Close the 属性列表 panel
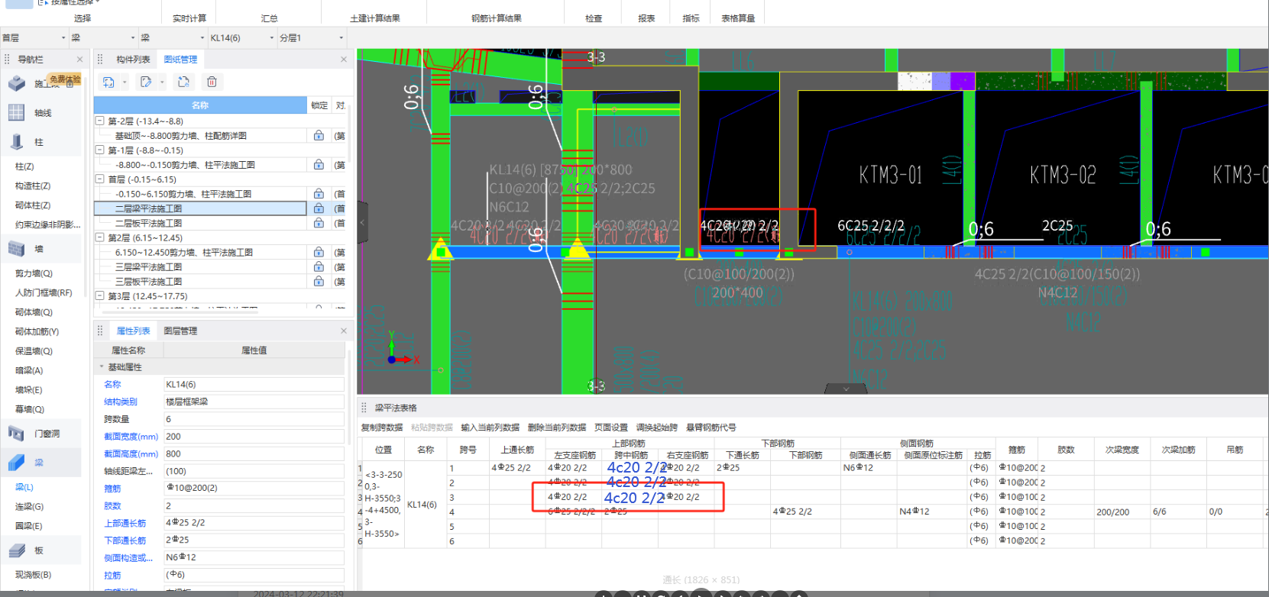This screenshot has width=1269, height=597. [343, 331]
